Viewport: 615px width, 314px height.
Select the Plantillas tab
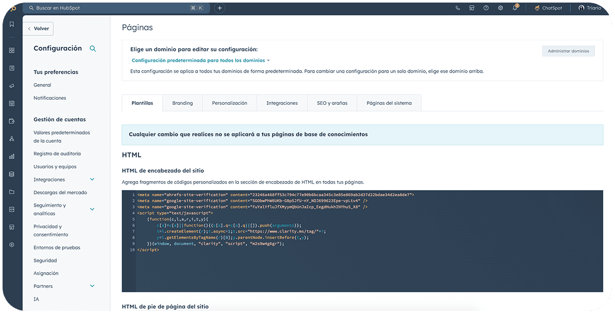click(142, 103)
